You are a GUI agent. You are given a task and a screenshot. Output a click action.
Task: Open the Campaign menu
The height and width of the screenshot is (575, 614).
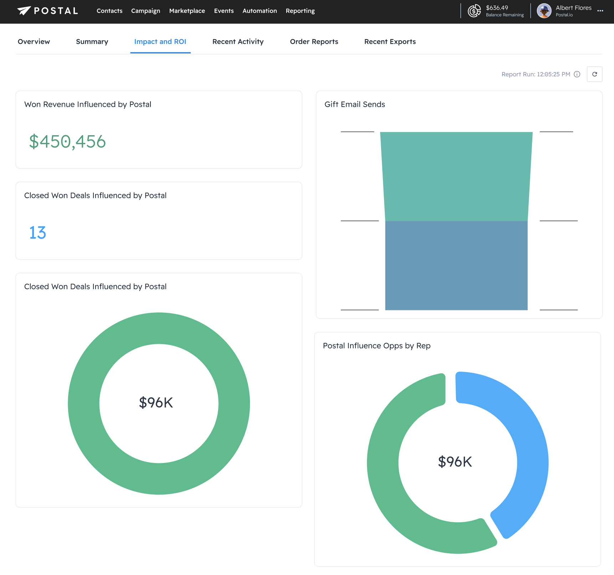point(145,11)
